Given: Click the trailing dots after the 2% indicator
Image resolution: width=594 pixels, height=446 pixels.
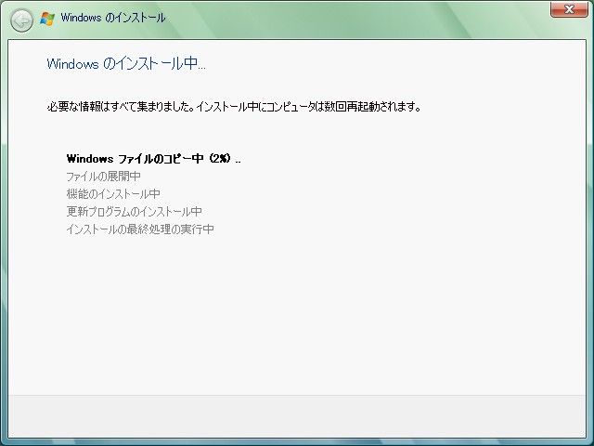Looking at the screenshot, I should coord(238,160).
